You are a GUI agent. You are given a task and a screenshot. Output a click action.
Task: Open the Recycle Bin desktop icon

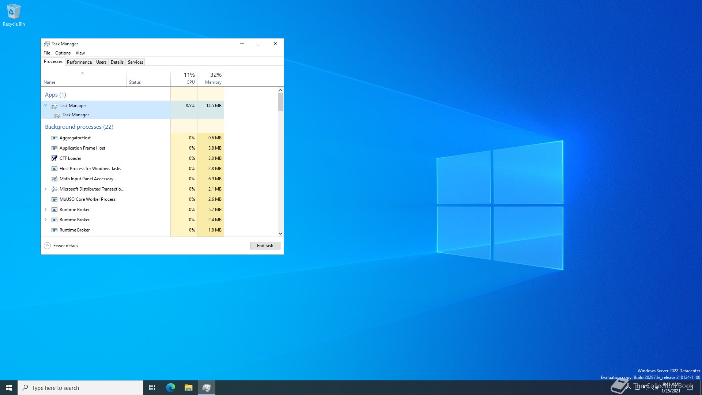14,15
